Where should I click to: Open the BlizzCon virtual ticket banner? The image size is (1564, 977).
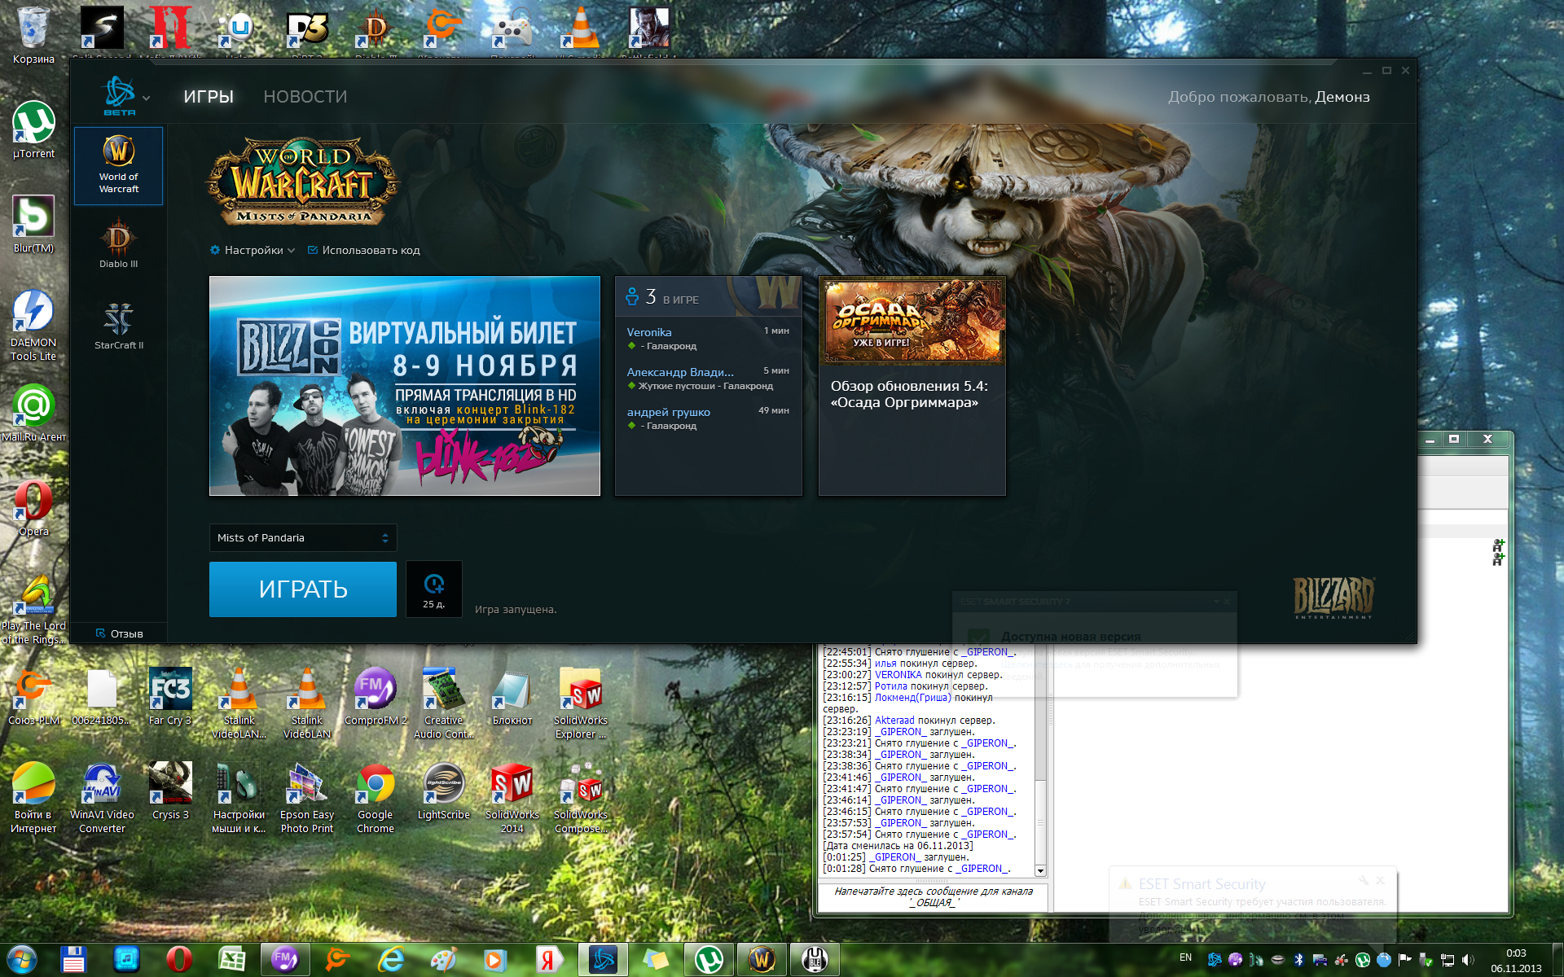tap(405, 386)
